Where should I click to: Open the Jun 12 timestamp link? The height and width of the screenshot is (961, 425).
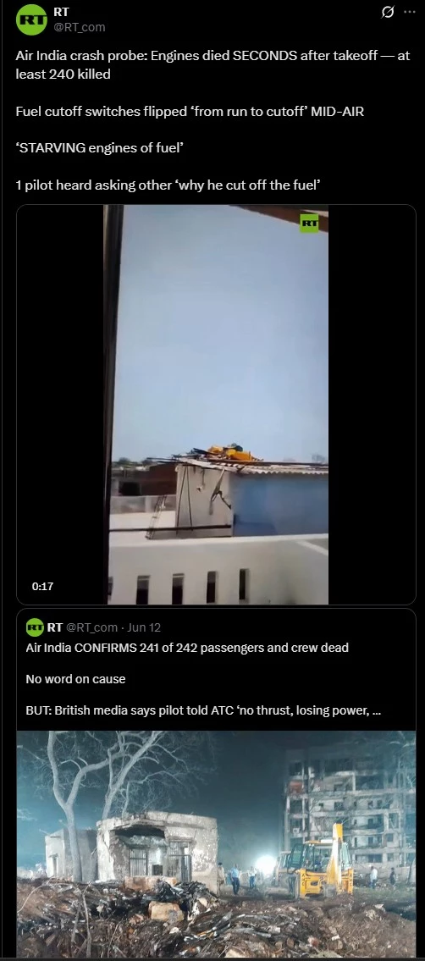pos(145,627)
